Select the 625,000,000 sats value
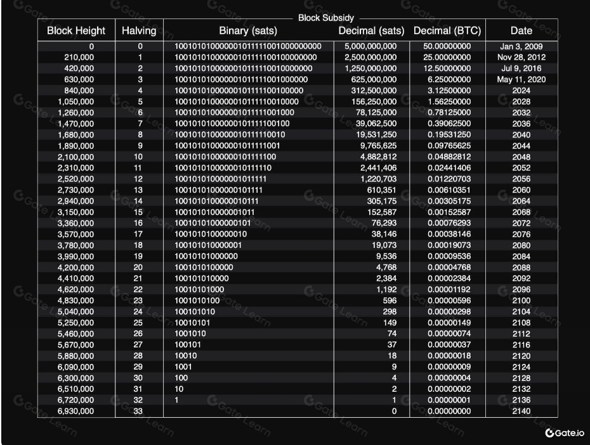The height and width of the screenshot is (445, 590). click(374, 80)
